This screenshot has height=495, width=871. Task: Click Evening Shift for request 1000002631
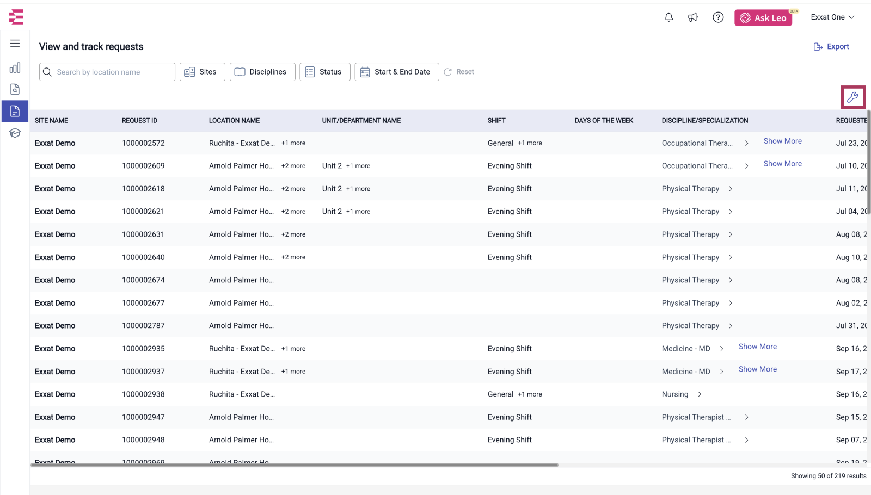(510, 234)
